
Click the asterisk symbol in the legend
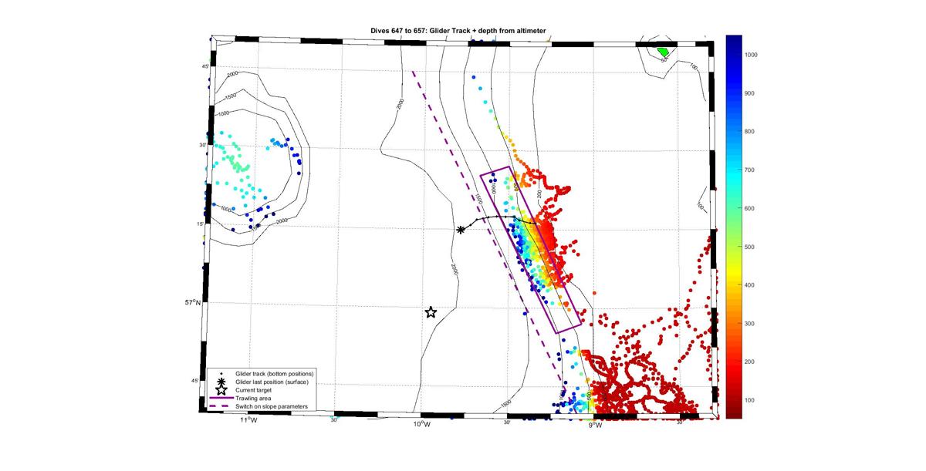point(221,382)
